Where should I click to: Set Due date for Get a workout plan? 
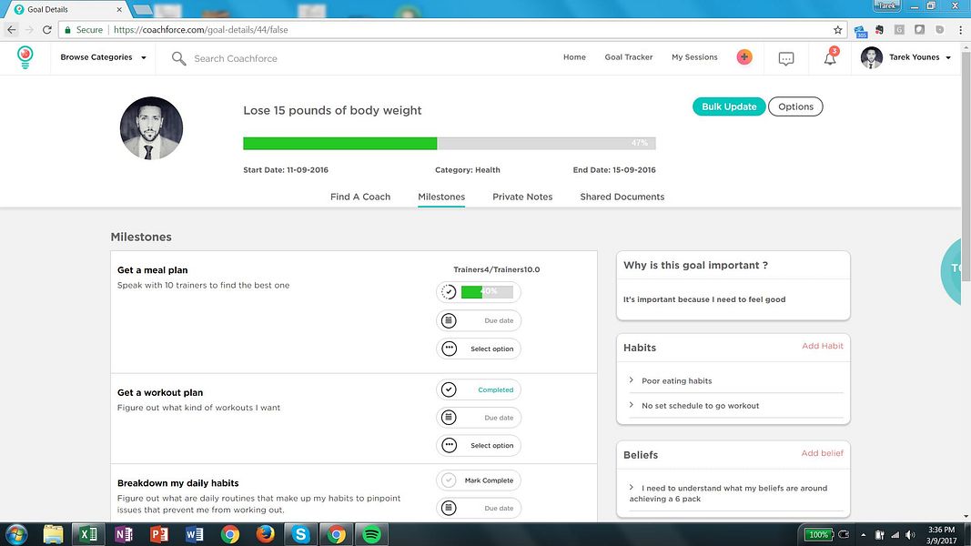click(x=479, y=418)
